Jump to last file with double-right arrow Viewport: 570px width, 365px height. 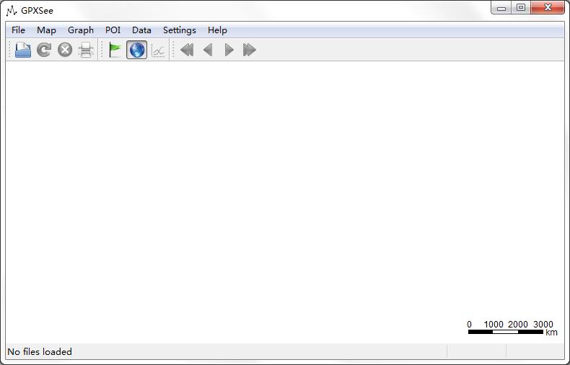pos(250,50)
